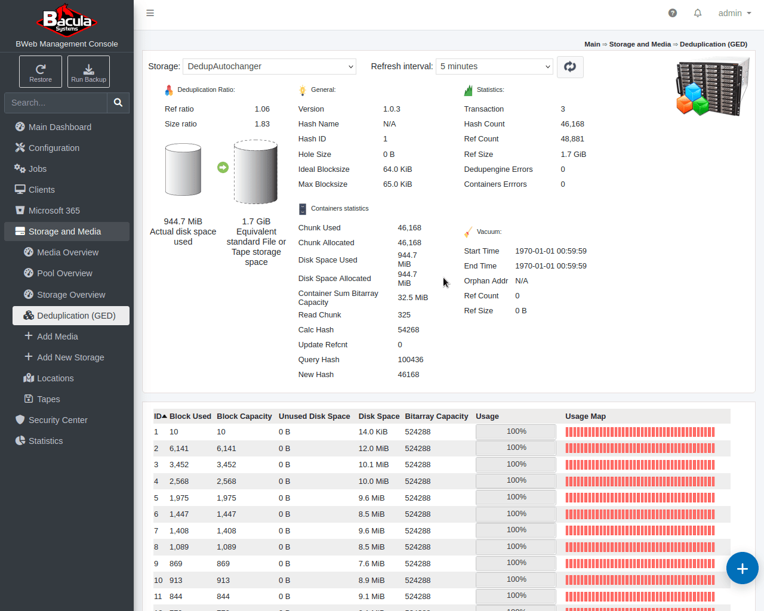Click the actual disk space cylinder

coord(183,169)
